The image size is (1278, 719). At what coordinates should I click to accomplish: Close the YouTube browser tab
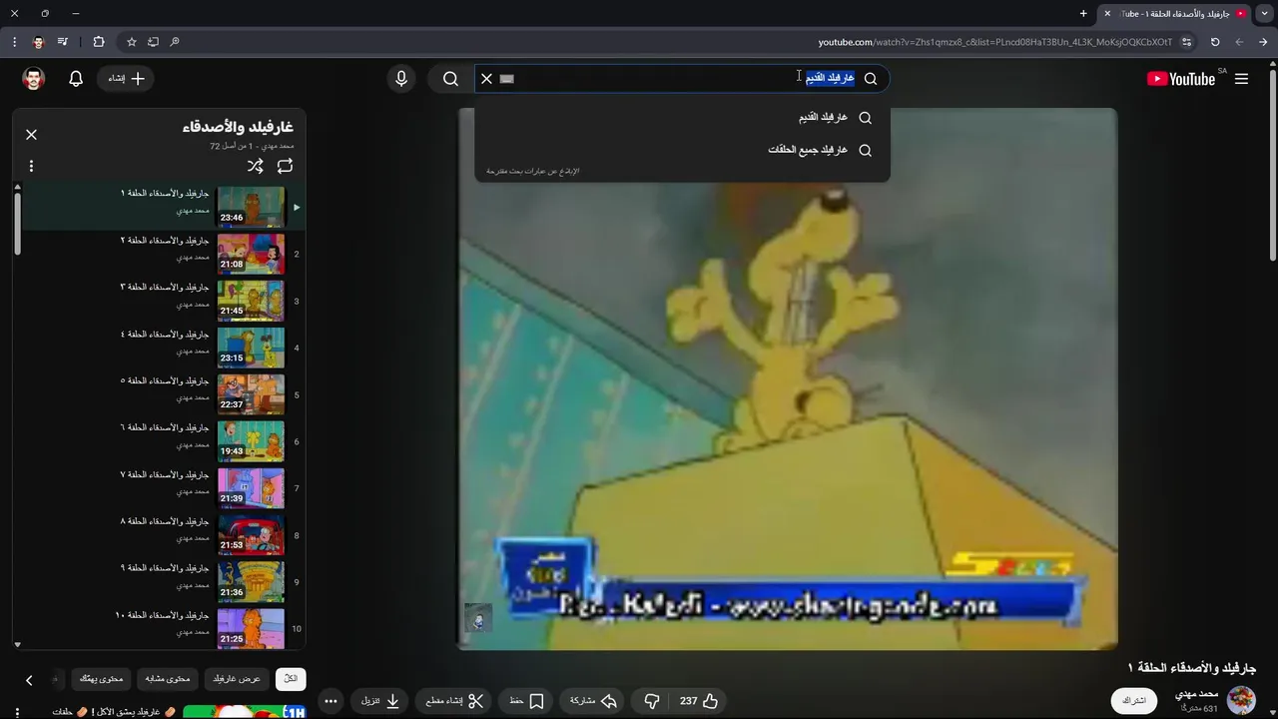click(x=1107, y=13)
